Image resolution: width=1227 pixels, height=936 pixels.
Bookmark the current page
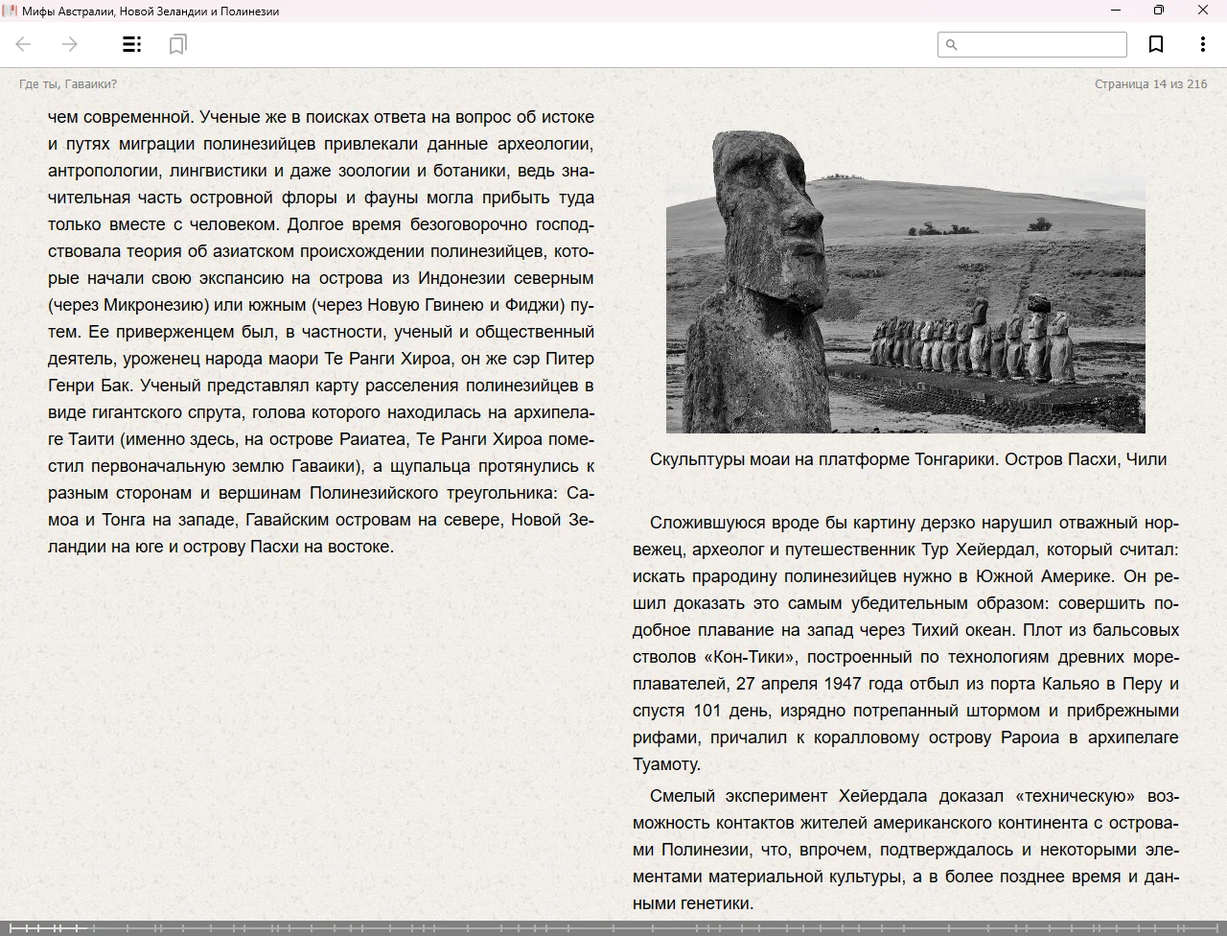1156,44
